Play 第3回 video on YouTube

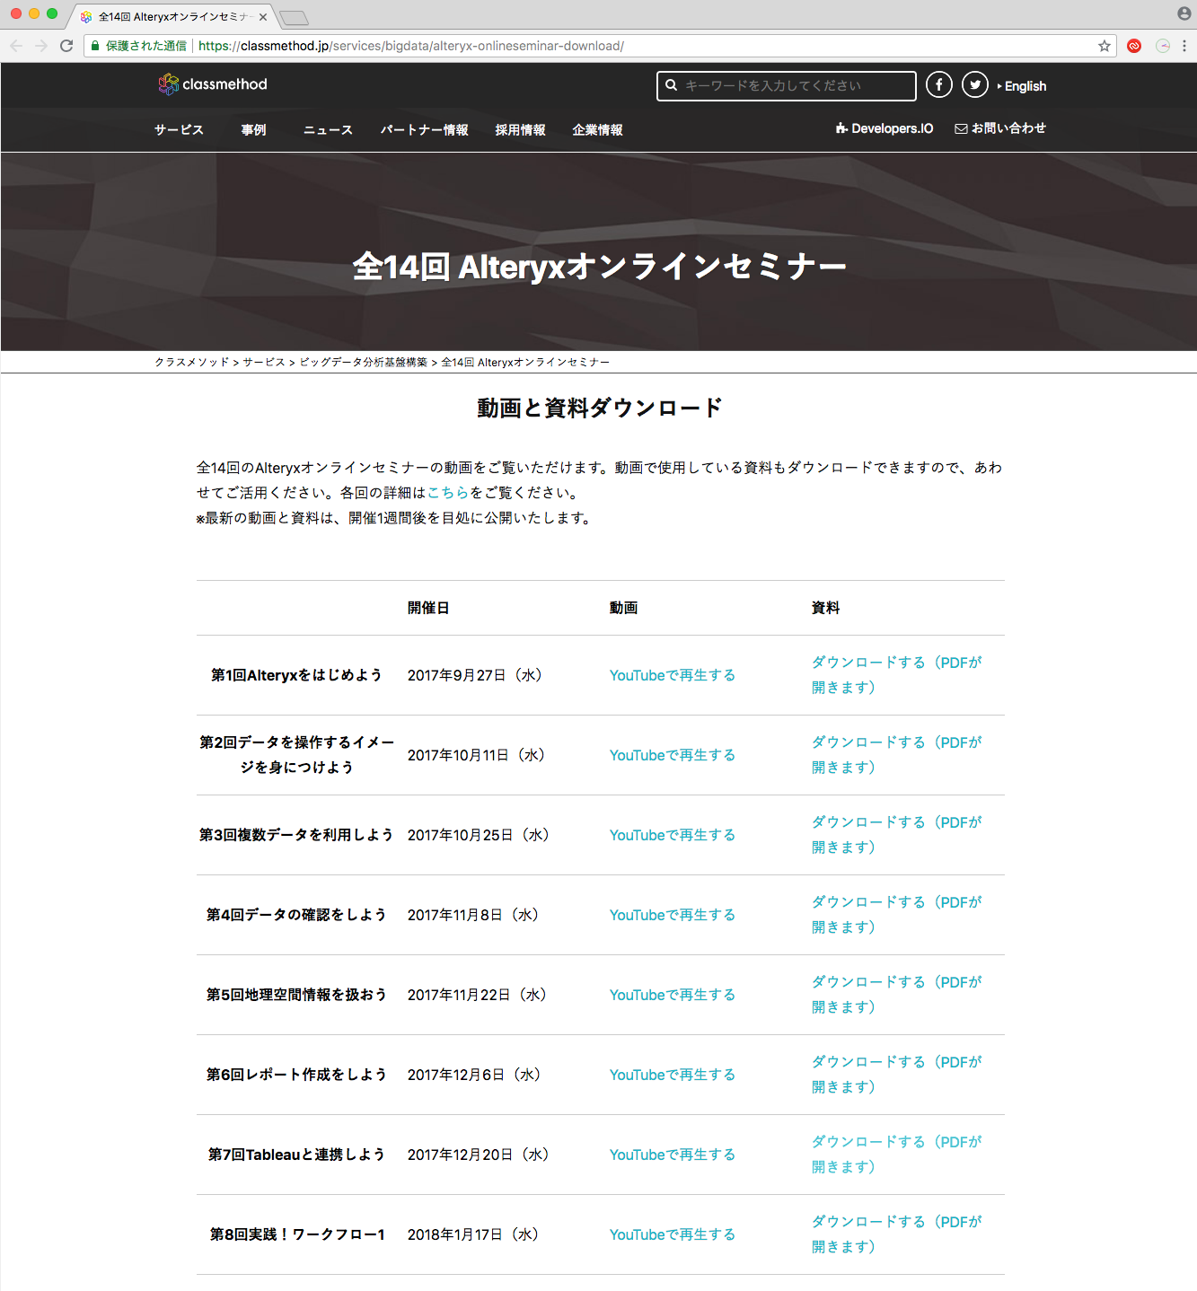673,835
